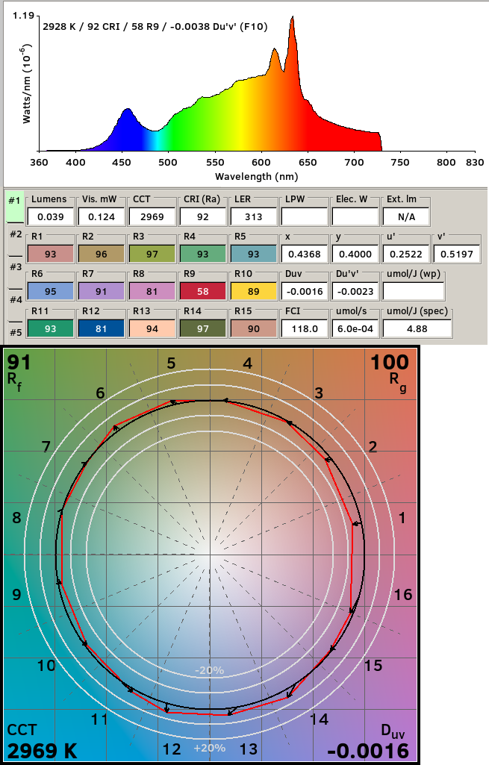The width and height of the screenshot is (489, 765).
Task: Click the u' field showing 0.2522
Action: tap(406, 255)
